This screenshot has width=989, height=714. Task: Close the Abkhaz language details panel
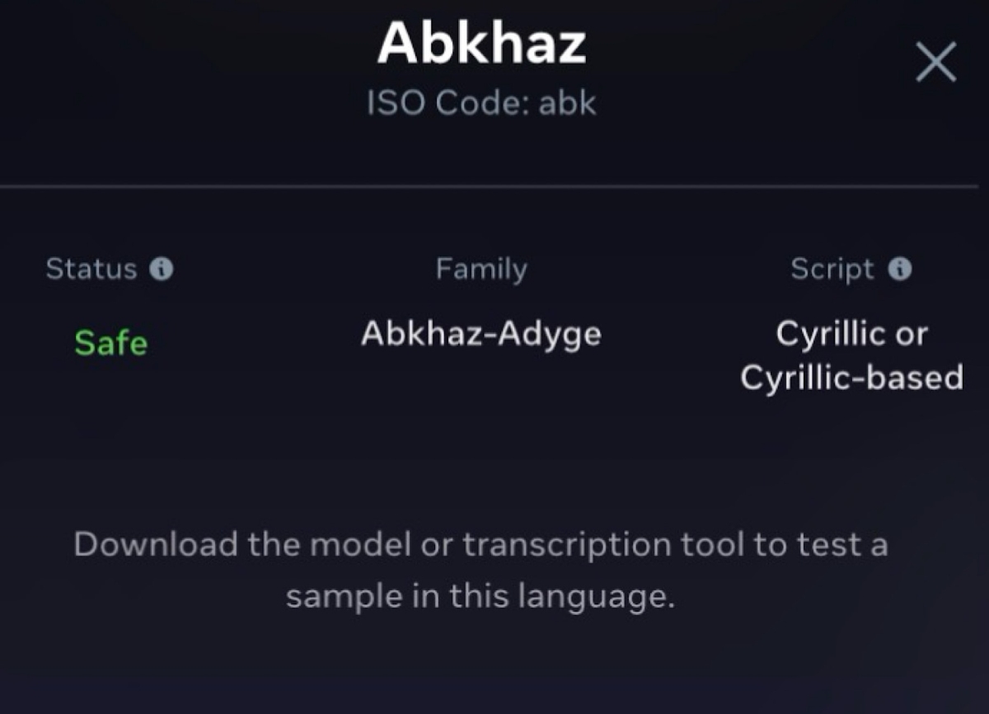click(935, 63)
